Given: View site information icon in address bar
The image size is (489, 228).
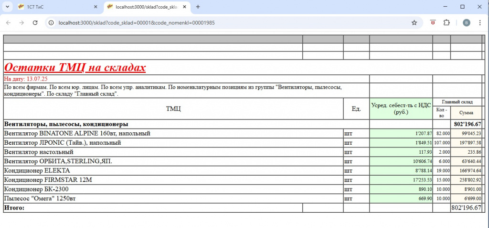Looking at the screenshot, I should coord(52,23).
